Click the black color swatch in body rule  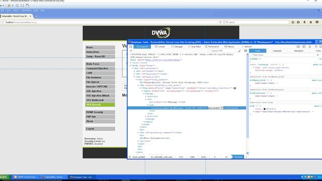[x=265, y=109]
